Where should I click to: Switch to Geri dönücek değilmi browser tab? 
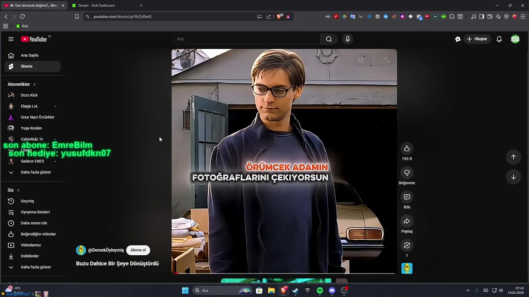coord(34,5)
